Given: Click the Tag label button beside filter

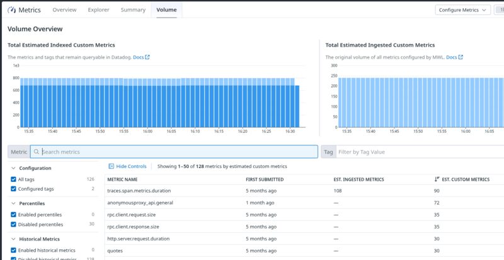Looking at the screenshot, I should (x=328, y=152).
